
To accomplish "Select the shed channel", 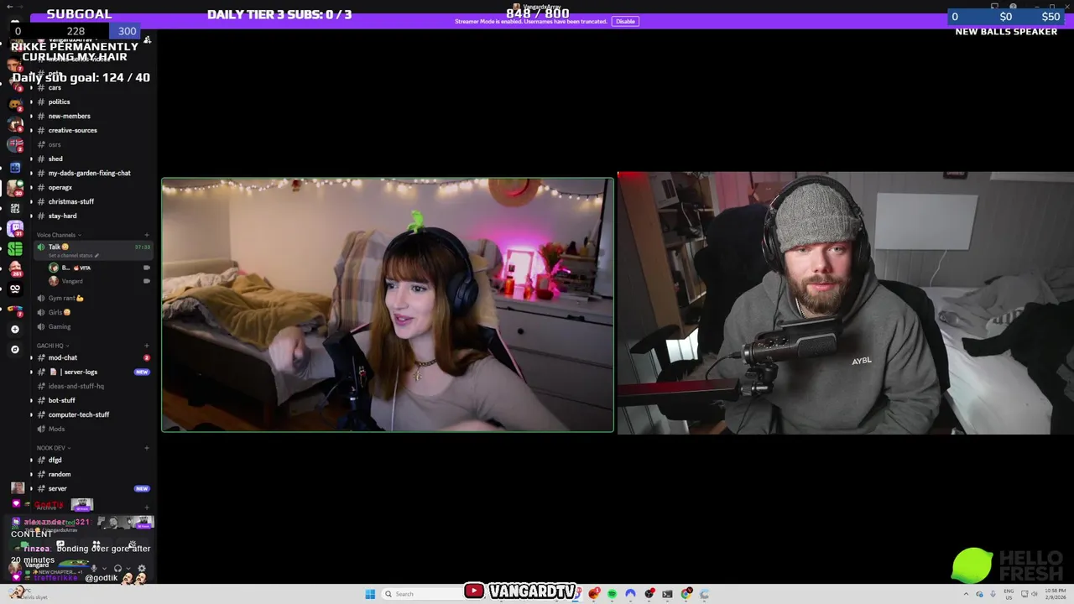I will coord(55,159).
